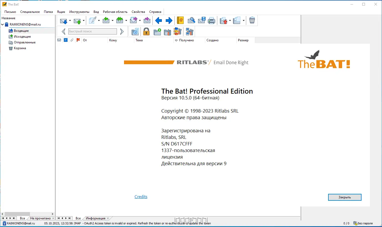Open the send mail dropdown arrow

tap(84, 21)
